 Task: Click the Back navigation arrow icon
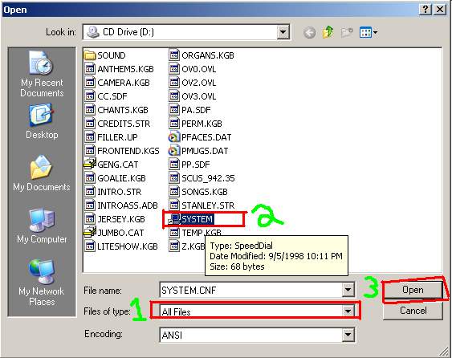pos(310,32)
